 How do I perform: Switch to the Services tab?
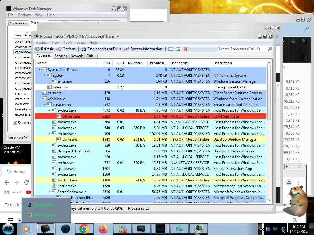tap(61, 56)
